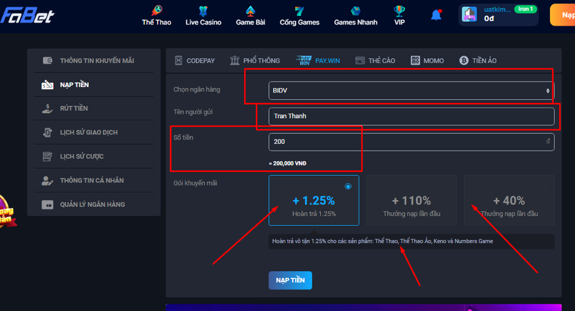Click the blue Nạp Tiền submit button
This screenshot has width=575, height=311.
pyautogui.click(x=290, y=280)
